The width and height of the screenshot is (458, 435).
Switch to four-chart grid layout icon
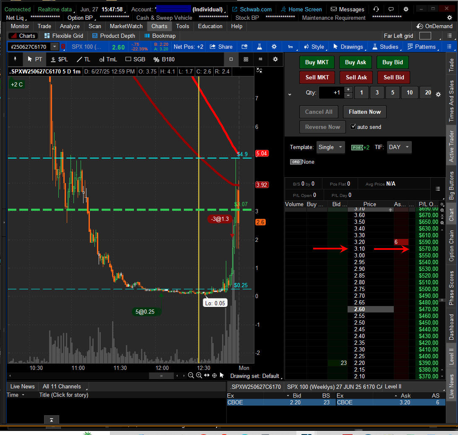246,59
